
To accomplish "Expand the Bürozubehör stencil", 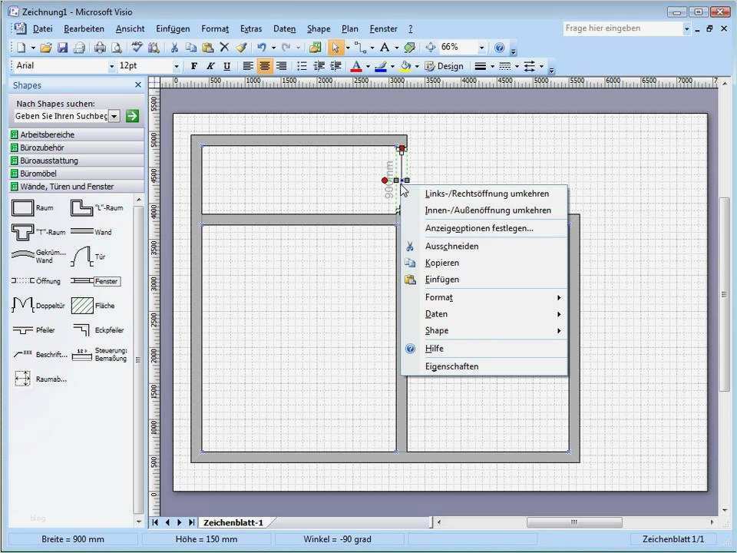I will 77,147.
